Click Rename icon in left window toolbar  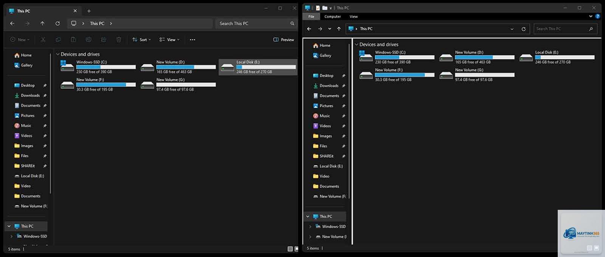(x=88, y=40)
